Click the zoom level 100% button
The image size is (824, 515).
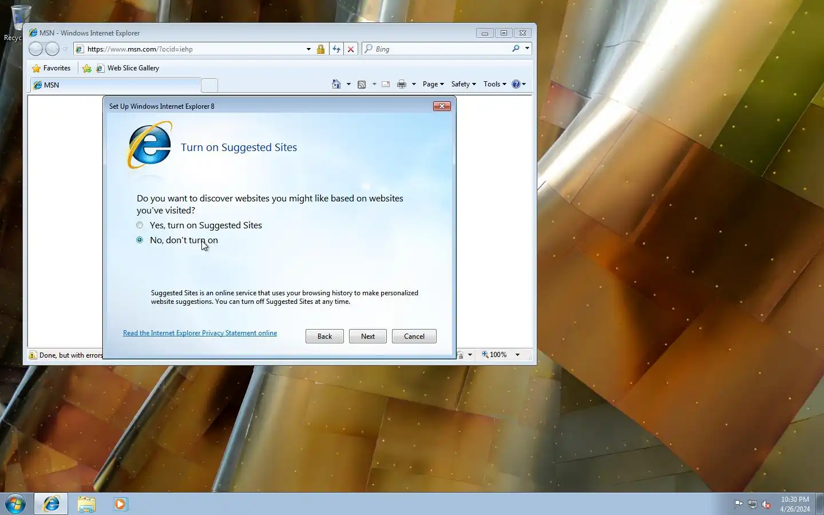coord(495,355)
